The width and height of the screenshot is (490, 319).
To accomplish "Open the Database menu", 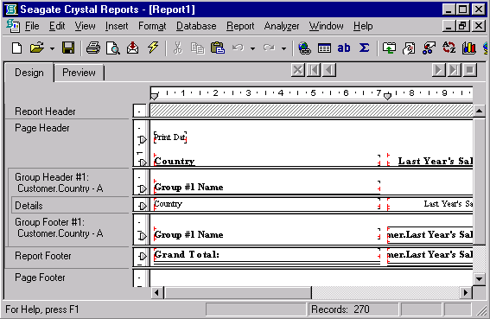I will coord(196,26).
